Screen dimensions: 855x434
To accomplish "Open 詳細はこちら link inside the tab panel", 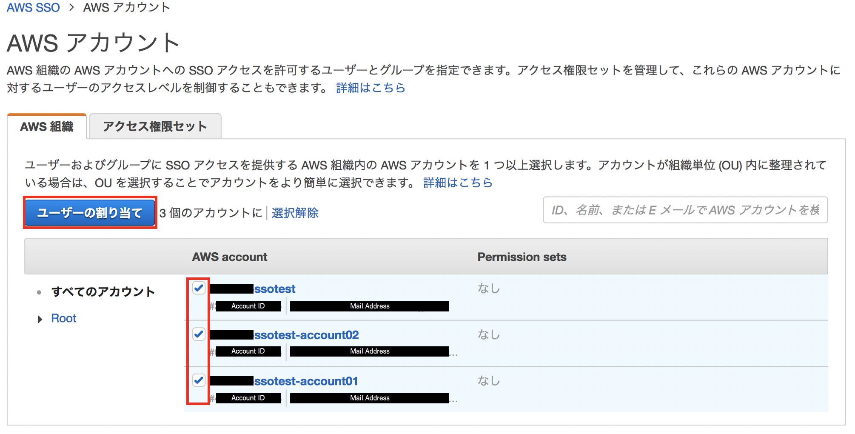I will pyautogui.click(x=458, y=183).
